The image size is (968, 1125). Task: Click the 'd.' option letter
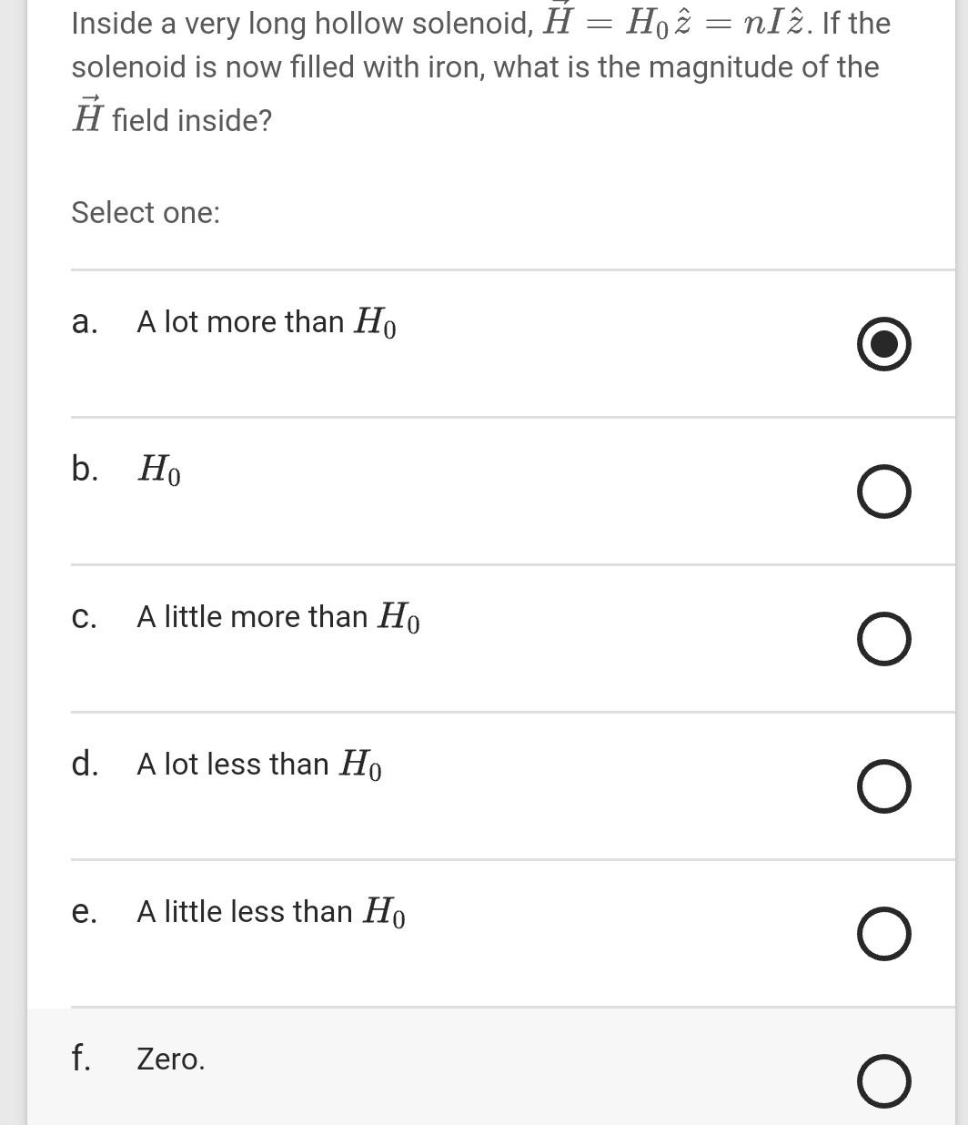[85, 764]
